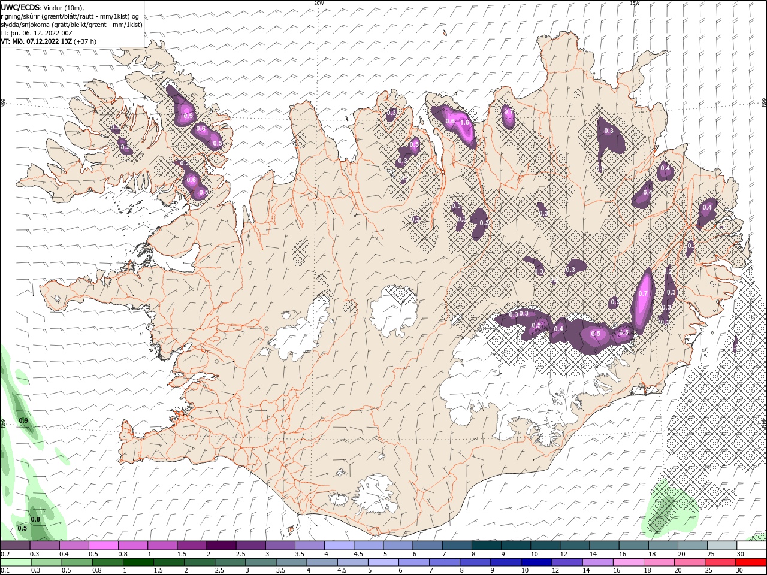The height and width of the screenshot is (575, 767).
Task: Select the bright pink 0.5–0.8 swatch, top legend row
Action: click(103, 546)
